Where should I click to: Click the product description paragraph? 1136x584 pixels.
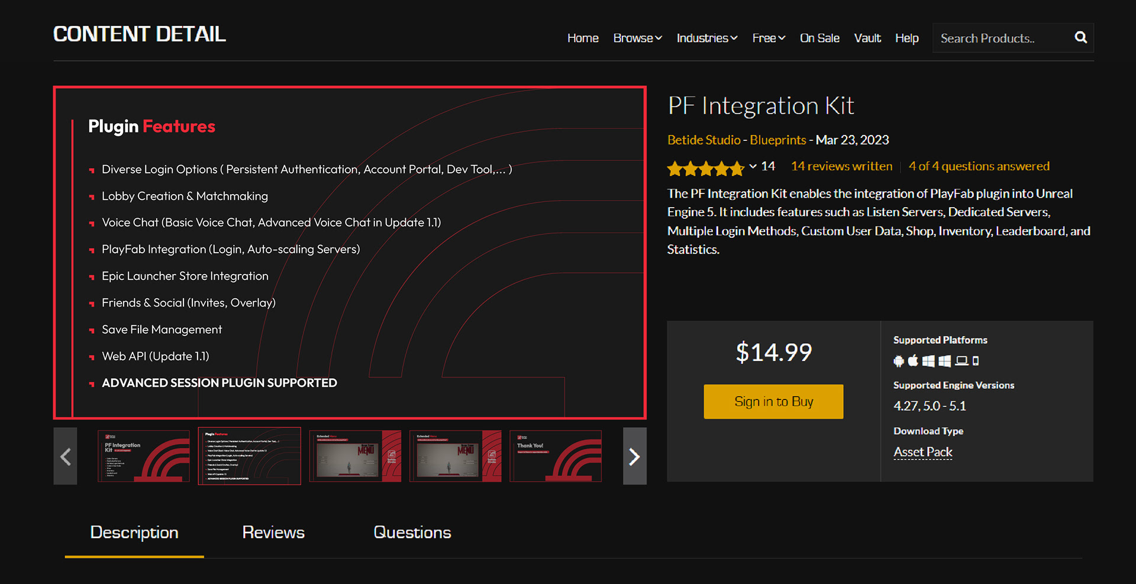click(879, 221)
